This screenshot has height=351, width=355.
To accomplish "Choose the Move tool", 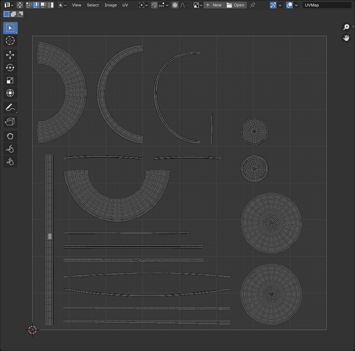I will tap(10, 55).
